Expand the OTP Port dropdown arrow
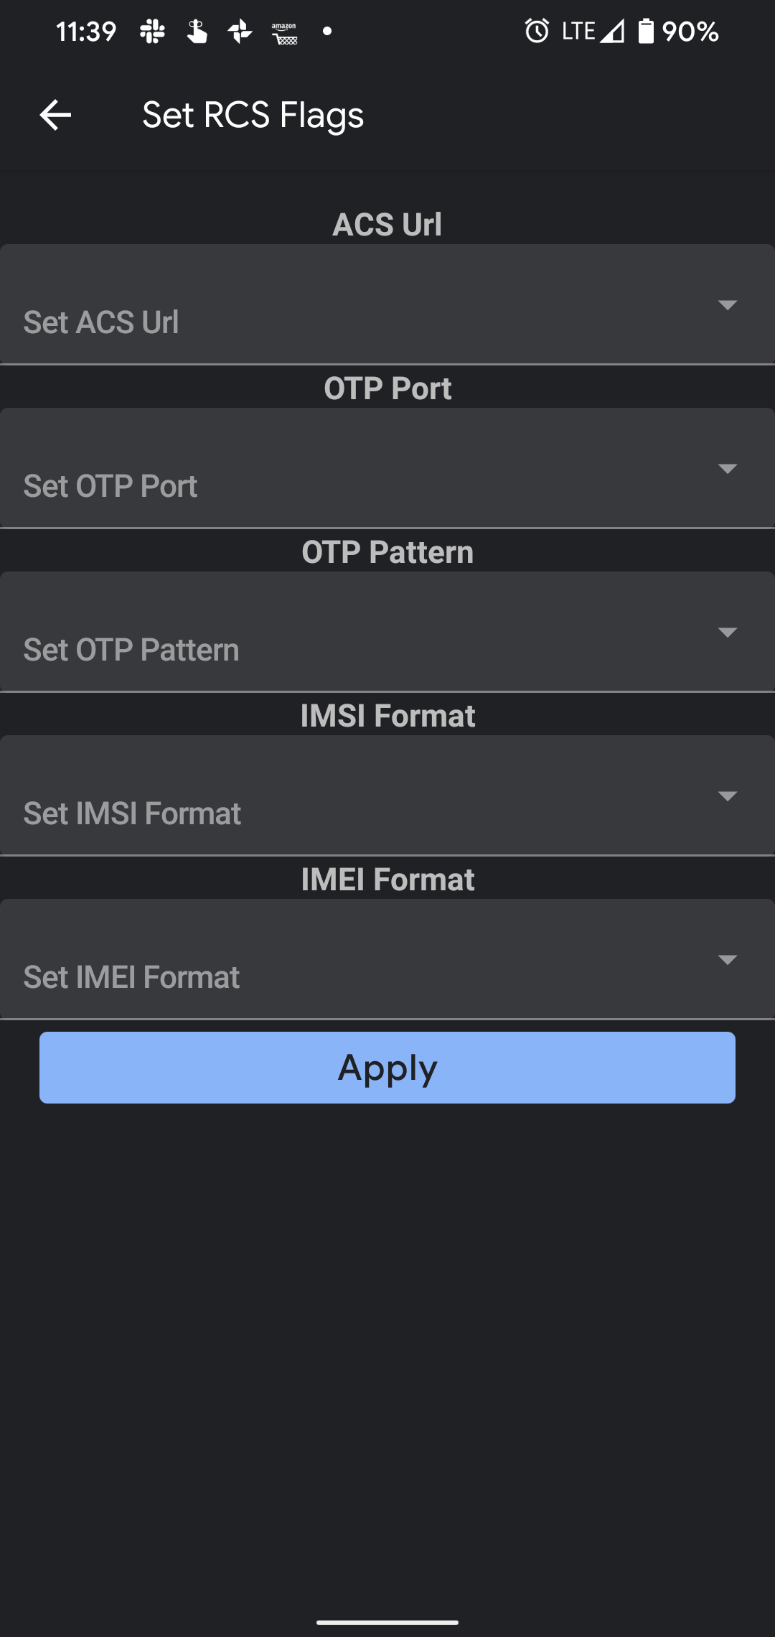This screenshot has height=1637, width=775. (728, 469)
